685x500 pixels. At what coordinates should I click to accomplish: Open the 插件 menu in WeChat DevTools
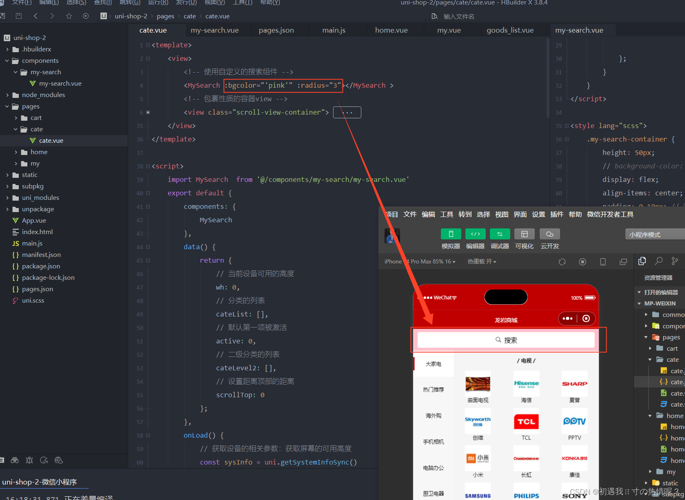557,215
